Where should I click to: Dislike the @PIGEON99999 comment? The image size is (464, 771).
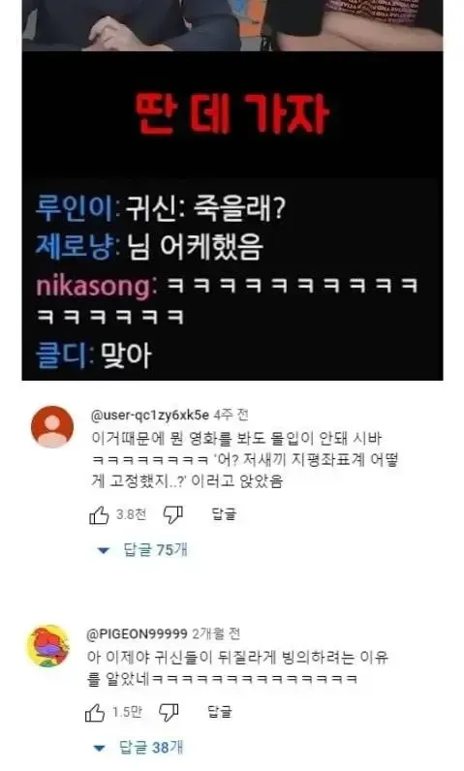pyautogui.click(x=169, y=713)
